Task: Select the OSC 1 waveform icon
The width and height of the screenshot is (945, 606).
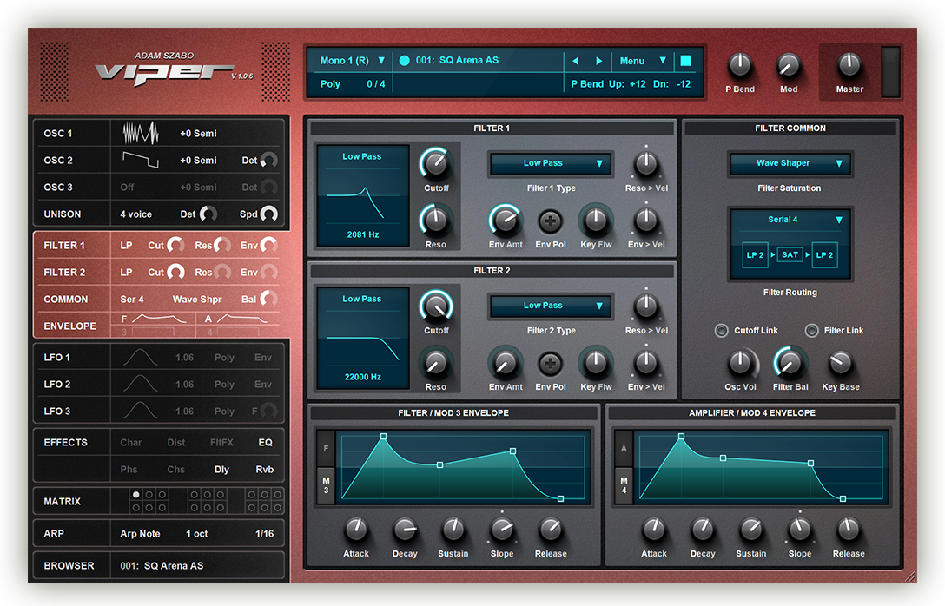Action: pyautogui.click(x=141, y=134)
